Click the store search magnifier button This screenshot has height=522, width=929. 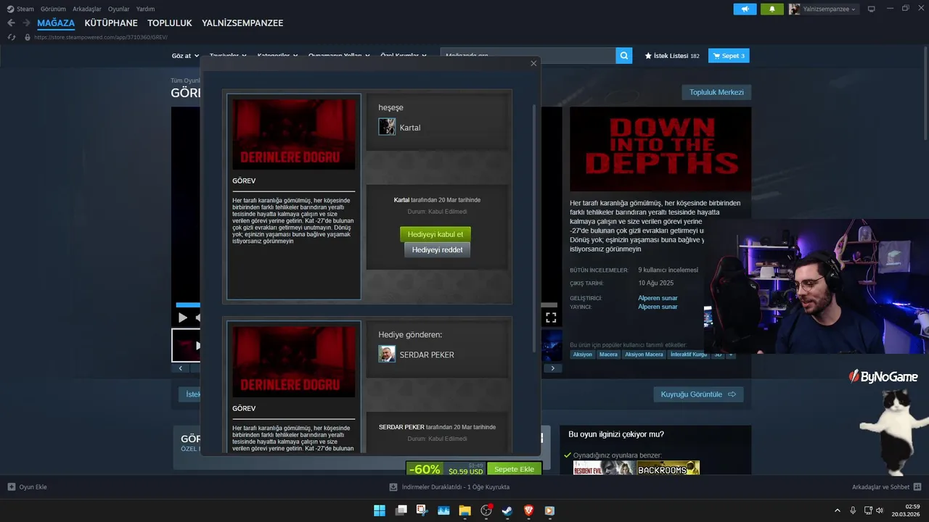pos(624,56)
